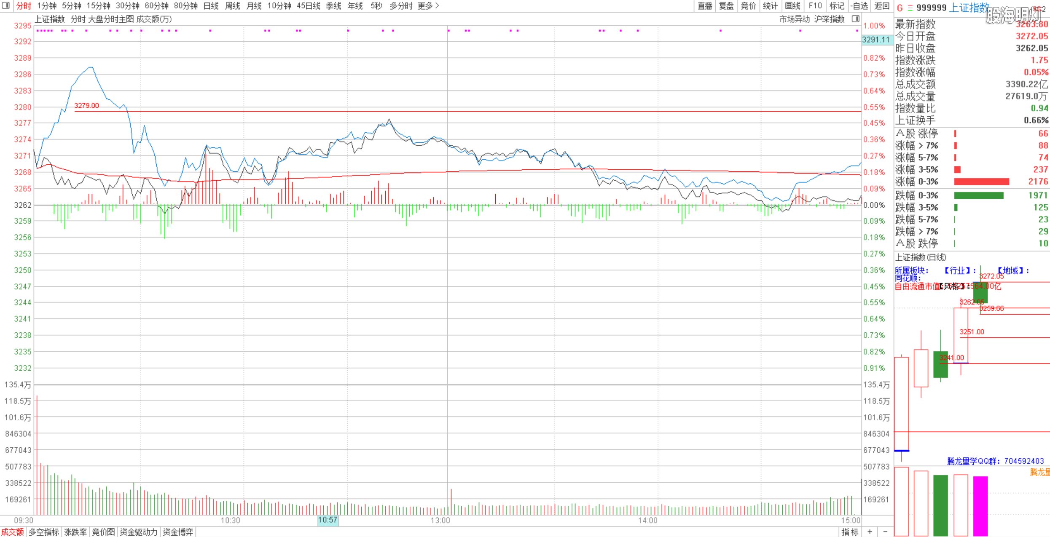Open the 画线 drawing tool
The width and height of the screenshot is (1050, 537).
792,6
